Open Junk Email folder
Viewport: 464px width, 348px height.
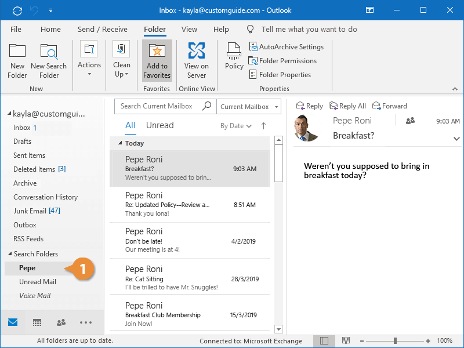pos(37,211)
